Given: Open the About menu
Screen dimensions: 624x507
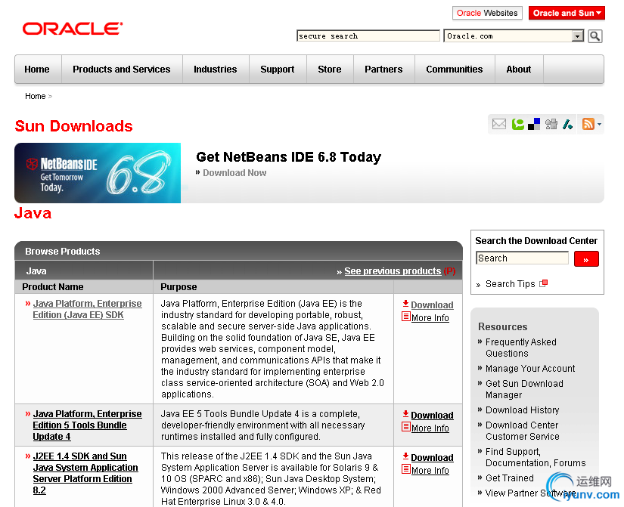Looking at the screenshot, I should [519, 70].
